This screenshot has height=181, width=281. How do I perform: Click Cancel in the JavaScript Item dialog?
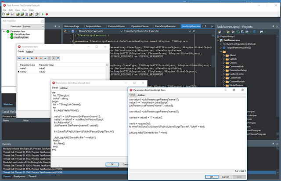click(x=225, y=177)
